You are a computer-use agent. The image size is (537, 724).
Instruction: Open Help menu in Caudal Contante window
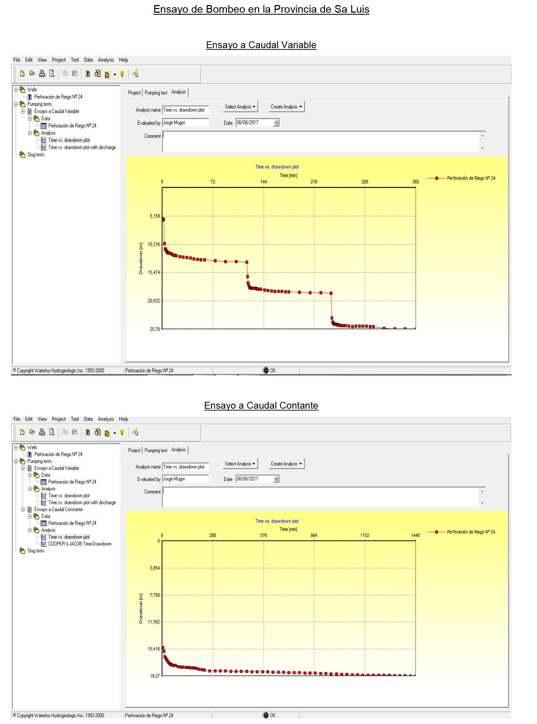pyautogui.click(x=123, y=419)
